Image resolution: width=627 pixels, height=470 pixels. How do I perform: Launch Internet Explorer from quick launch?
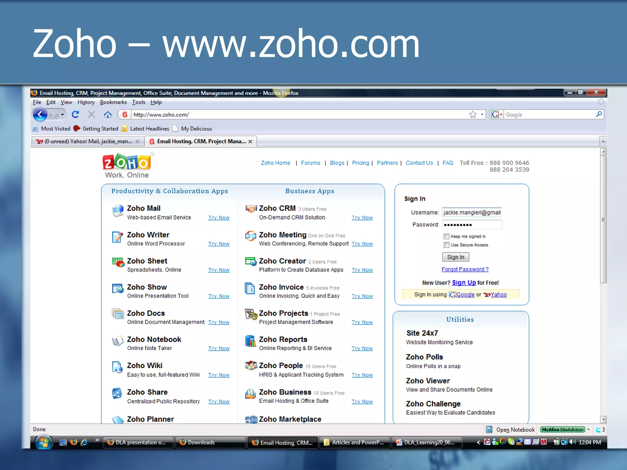[84, 442]
